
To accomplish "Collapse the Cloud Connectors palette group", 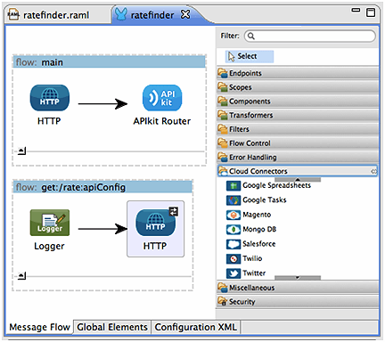I will coord(298,171).
